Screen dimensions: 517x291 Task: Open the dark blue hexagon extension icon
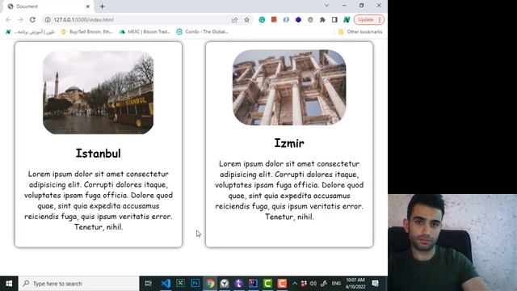(298, 19)
